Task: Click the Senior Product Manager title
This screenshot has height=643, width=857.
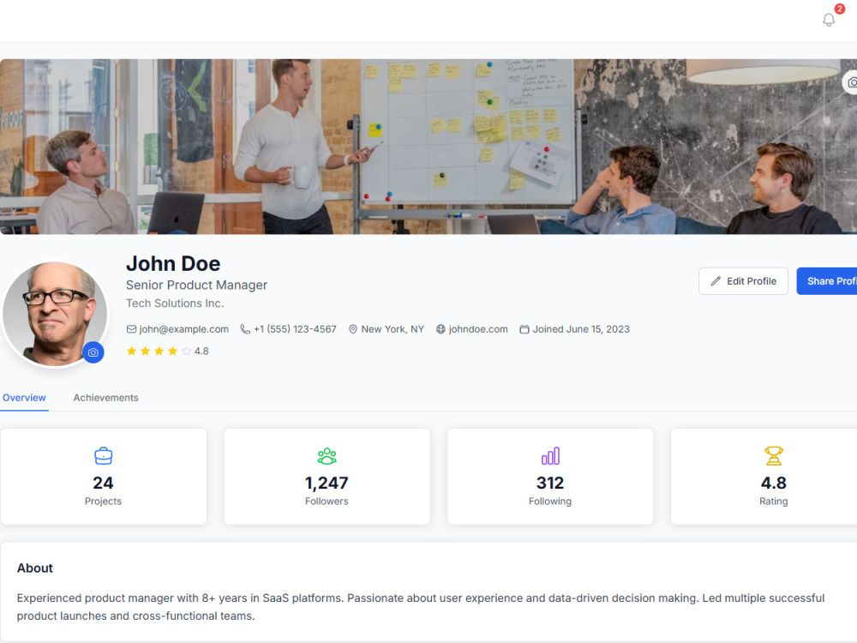Action: point(197,285)
